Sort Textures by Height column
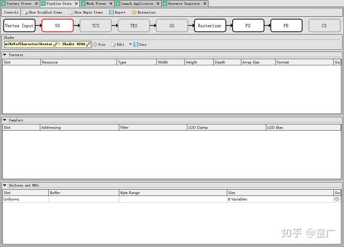This screenshot has width=344, height=247. (x=199, y=62)
